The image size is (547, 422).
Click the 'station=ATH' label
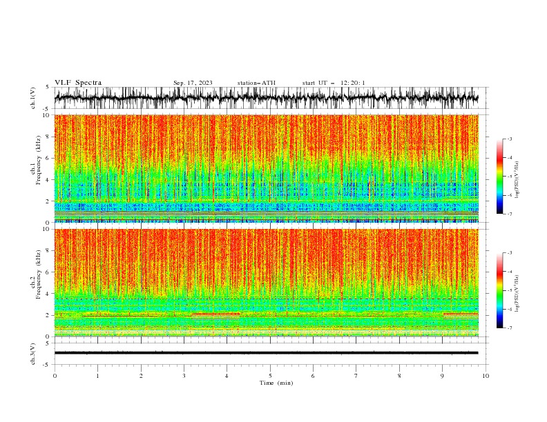click(x=256, y=83)
